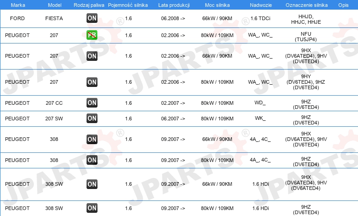358x216 pixels.
Task: Select the WK_ body code
Action: coord(260,118)
